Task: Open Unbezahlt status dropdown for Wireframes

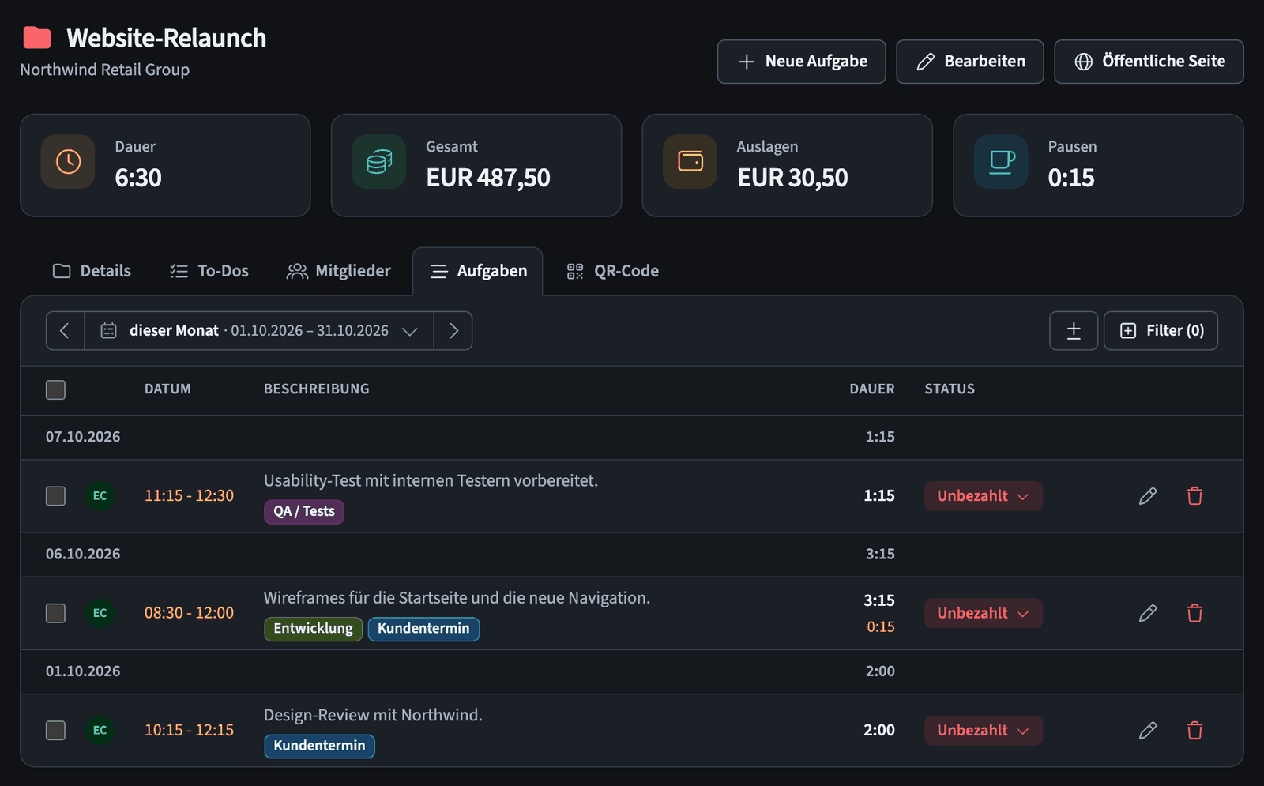Action: pyautogui.click(x=984, y=613)
